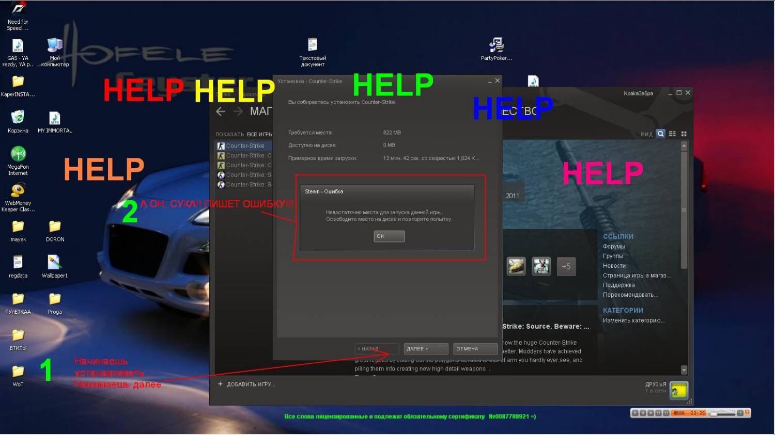The height and width of the screenshot is (435, 775).
Task: Click next track on mini player
Action: pos(666,413)
